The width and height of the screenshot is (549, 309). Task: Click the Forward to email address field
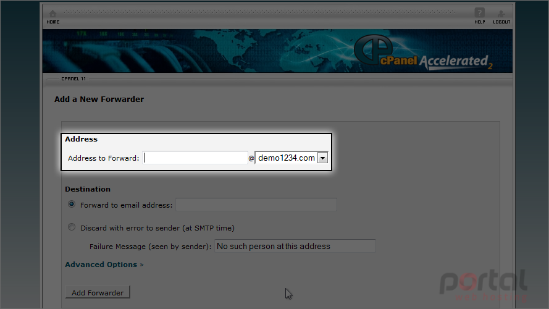point(256,205)
